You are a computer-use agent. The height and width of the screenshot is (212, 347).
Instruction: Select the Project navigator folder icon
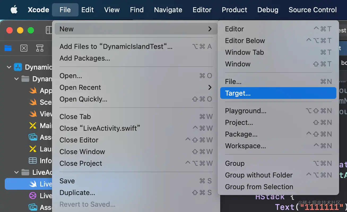(x=8, y=48)
